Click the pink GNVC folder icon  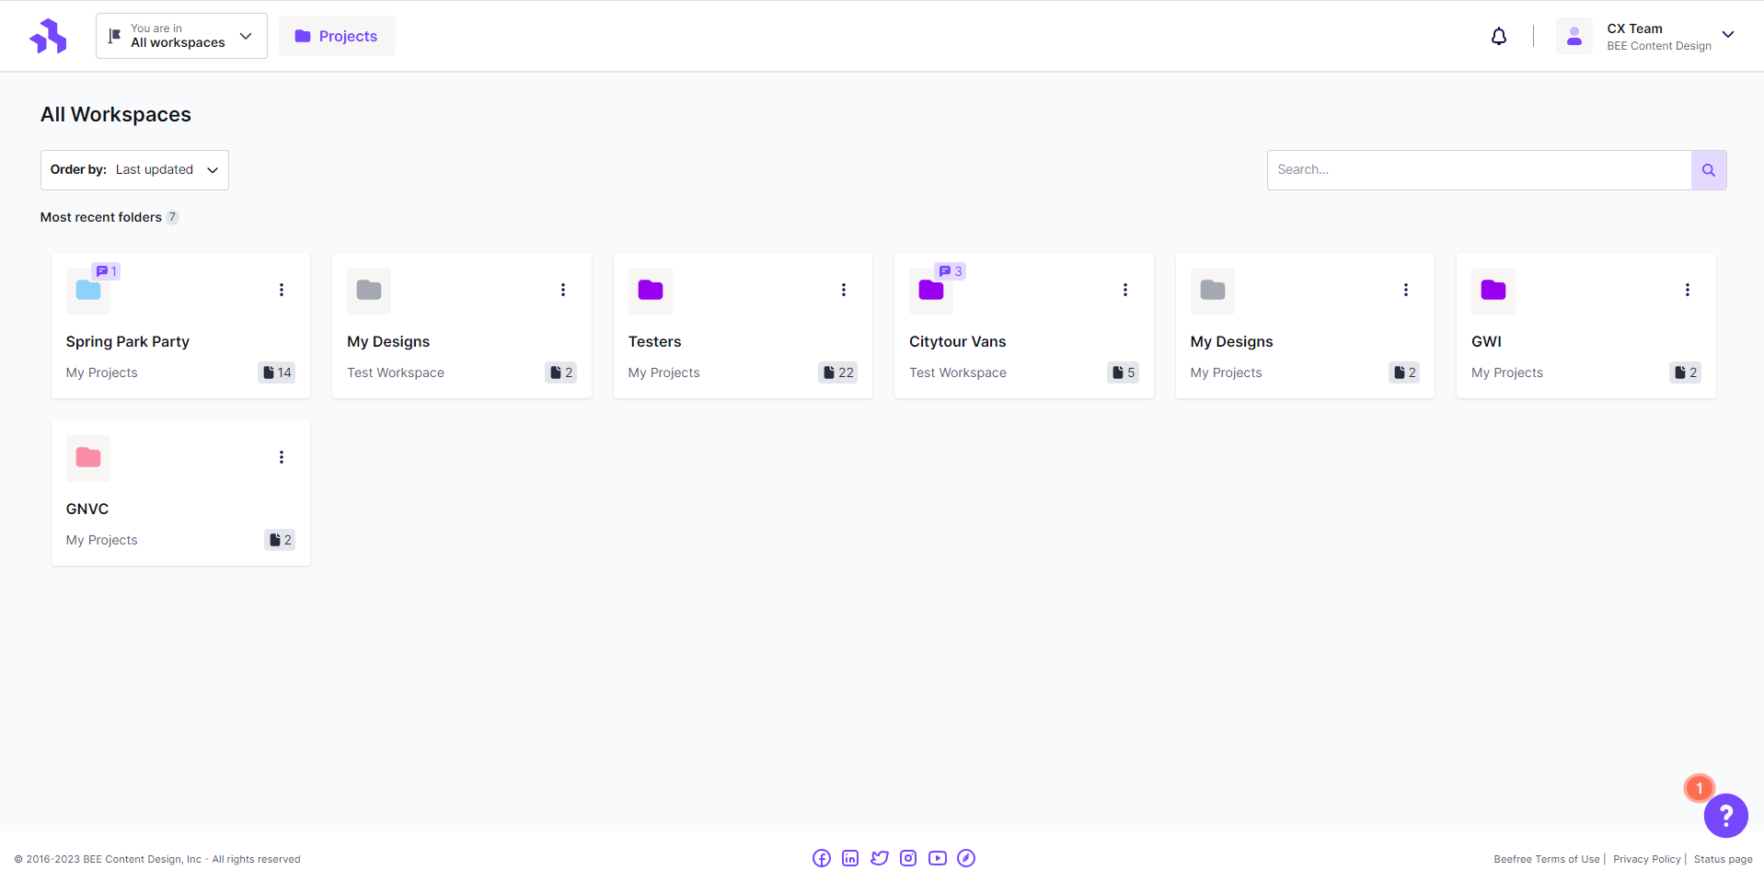[88, 458]
